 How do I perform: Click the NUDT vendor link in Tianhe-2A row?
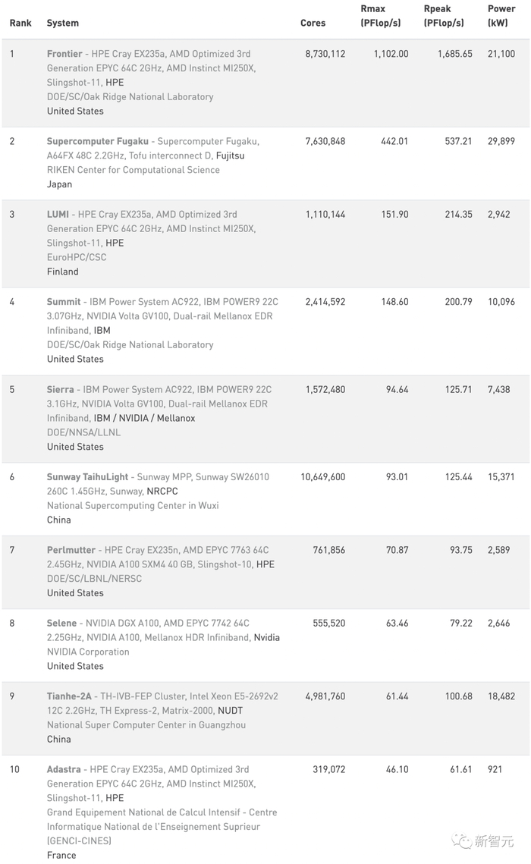click(x=230, y=711)
